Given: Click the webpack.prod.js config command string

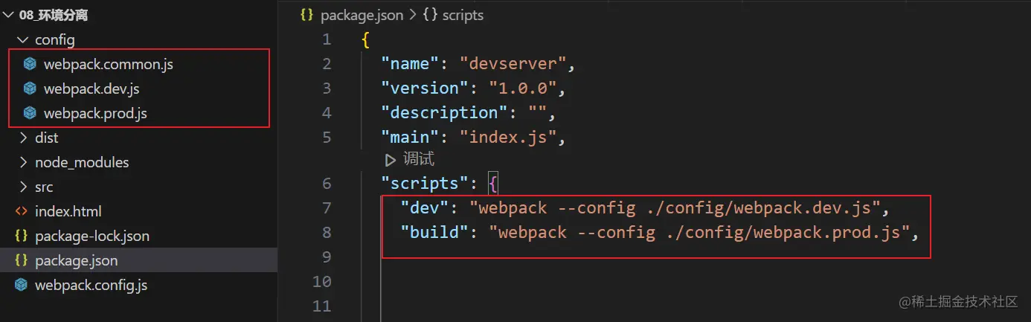Looking at the screenshot, I should coord(700,232).
